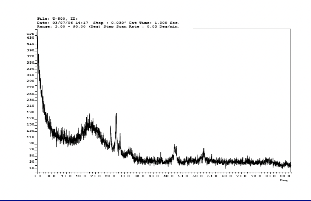
Task: Select "Step Scan Rate : 0.03 Deg/min." text
Action: 141,26
